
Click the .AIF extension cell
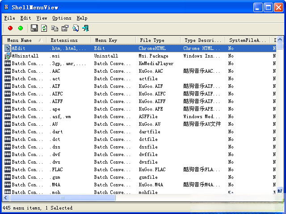pos(55,86)
